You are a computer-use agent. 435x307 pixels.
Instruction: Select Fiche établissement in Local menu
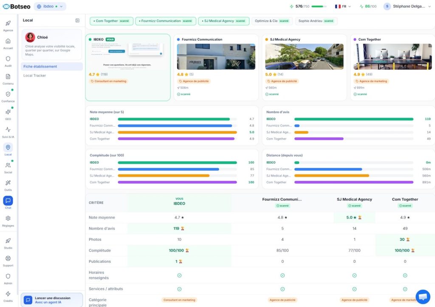click(52, 67)
